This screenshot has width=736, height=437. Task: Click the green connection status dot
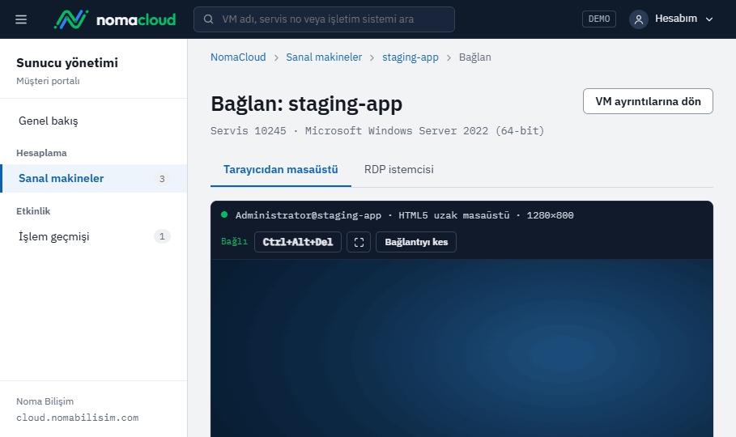click(224, 214)
